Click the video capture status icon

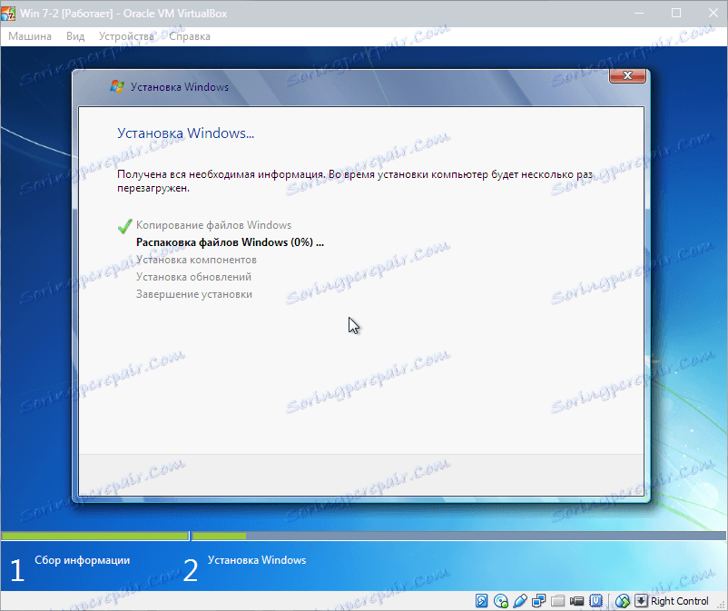pos(577,601)
